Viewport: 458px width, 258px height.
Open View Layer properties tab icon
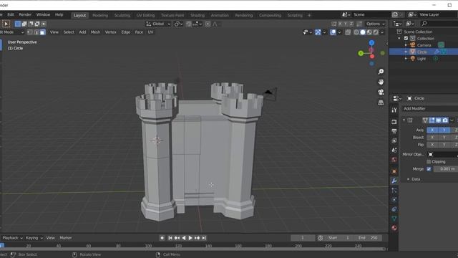coord(394,140)
